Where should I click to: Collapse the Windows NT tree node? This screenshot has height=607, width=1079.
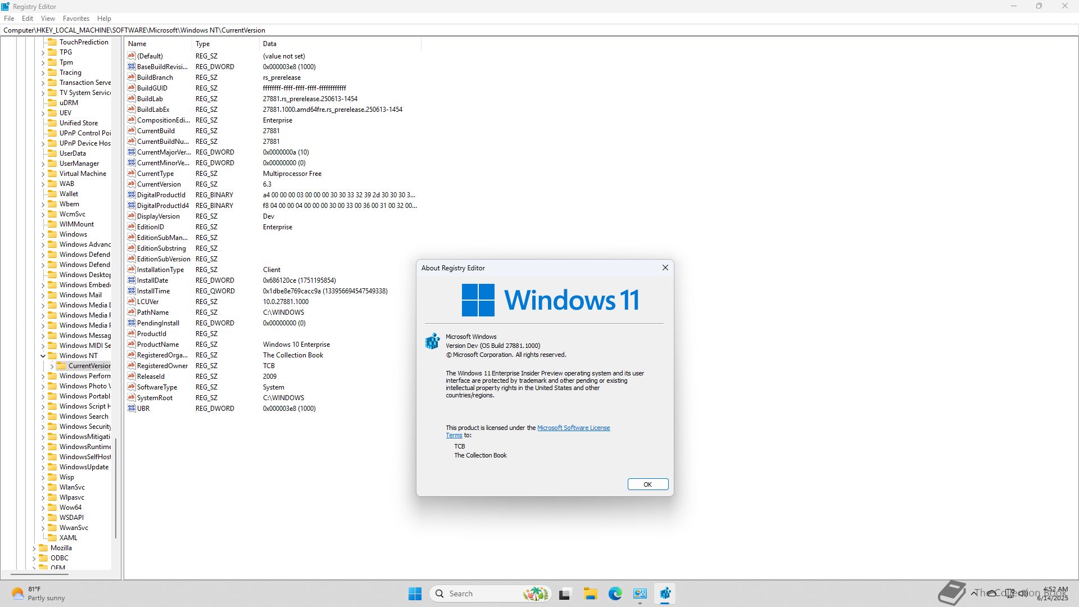click(x=43, y=356)
